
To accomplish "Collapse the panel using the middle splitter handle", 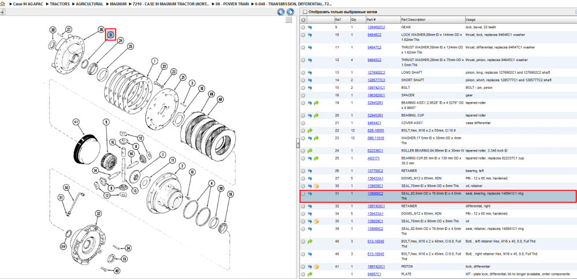I will pyautogui.click(x=298, y=144).
